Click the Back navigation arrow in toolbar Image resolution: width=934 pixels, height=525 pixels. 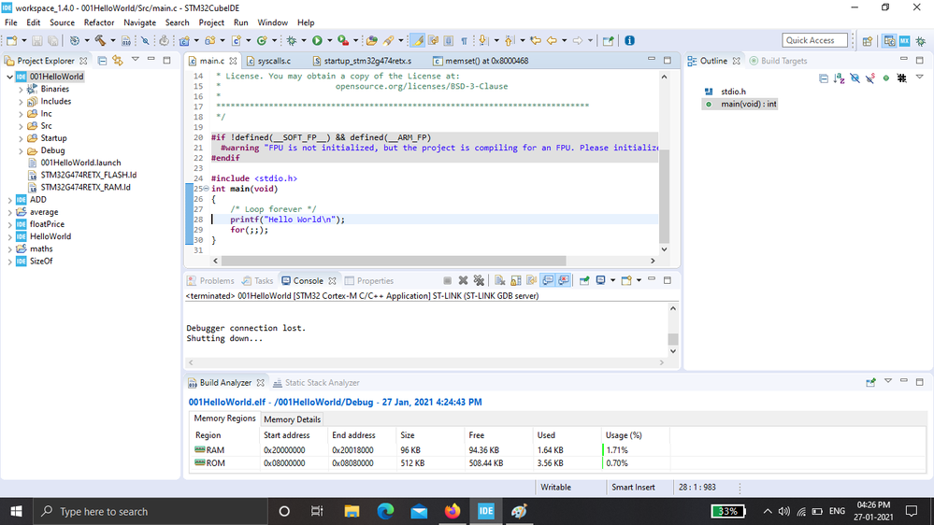pyautogui.click(x=552, y=40)
